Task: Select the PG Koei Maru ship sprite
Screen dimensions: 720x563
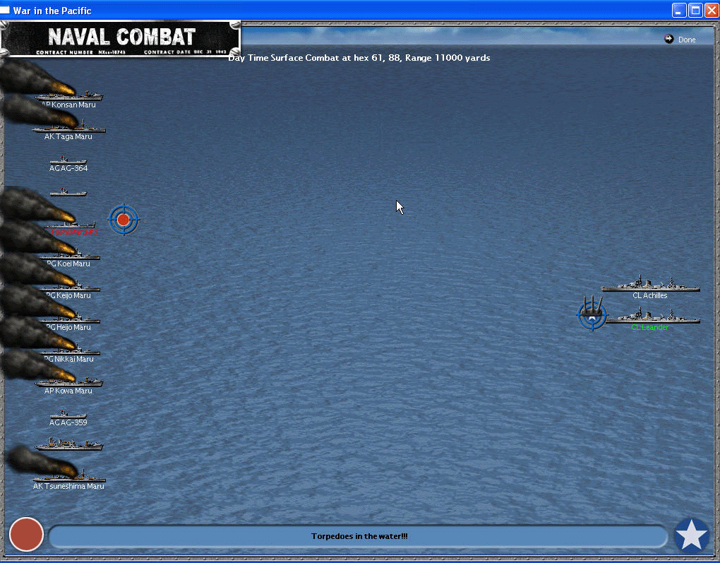Action: pyautogui.click(x=70, y=255)
